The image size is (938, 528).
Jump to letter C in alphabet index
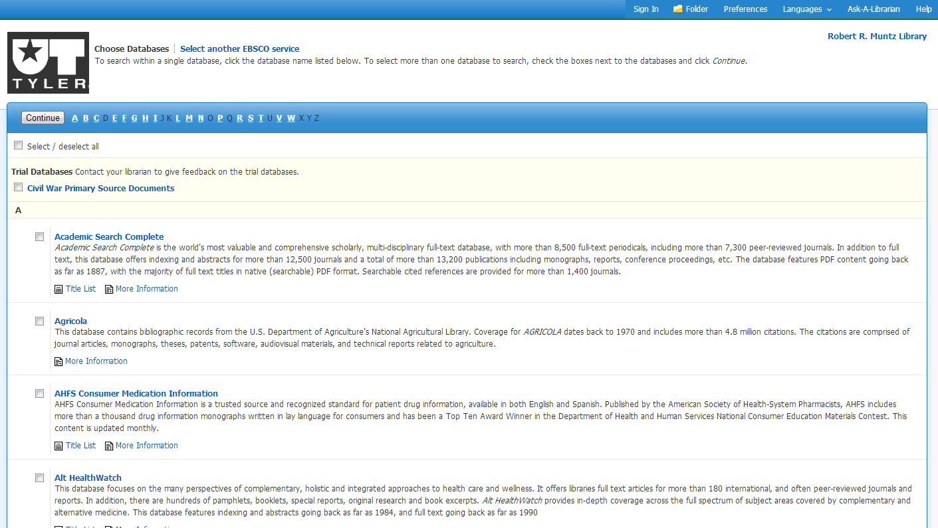click(96, 118)
